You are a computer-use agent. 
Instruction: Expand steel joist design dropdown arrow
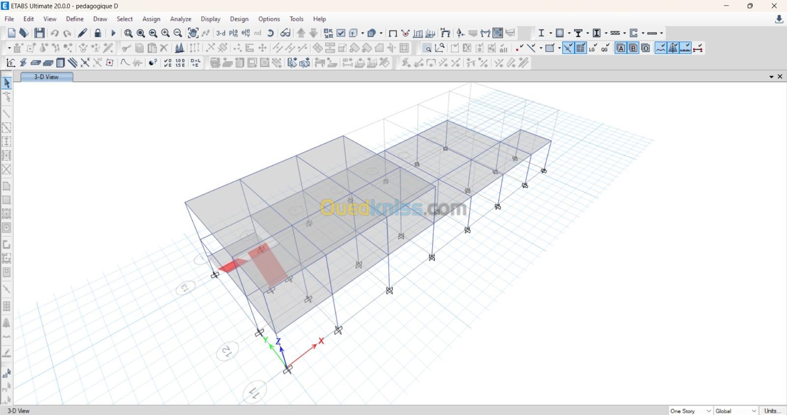[x=625, y=33]
